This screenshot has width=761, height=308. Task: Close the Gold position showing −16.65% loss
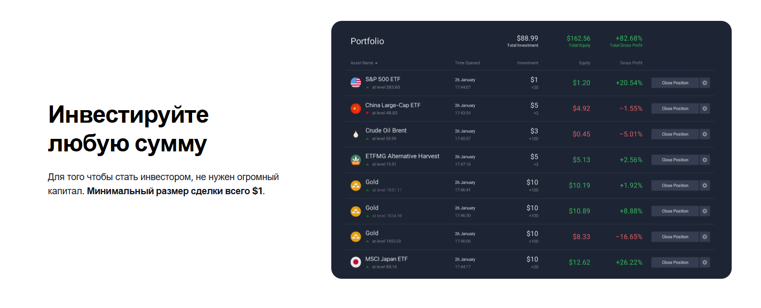coord(675,236)
